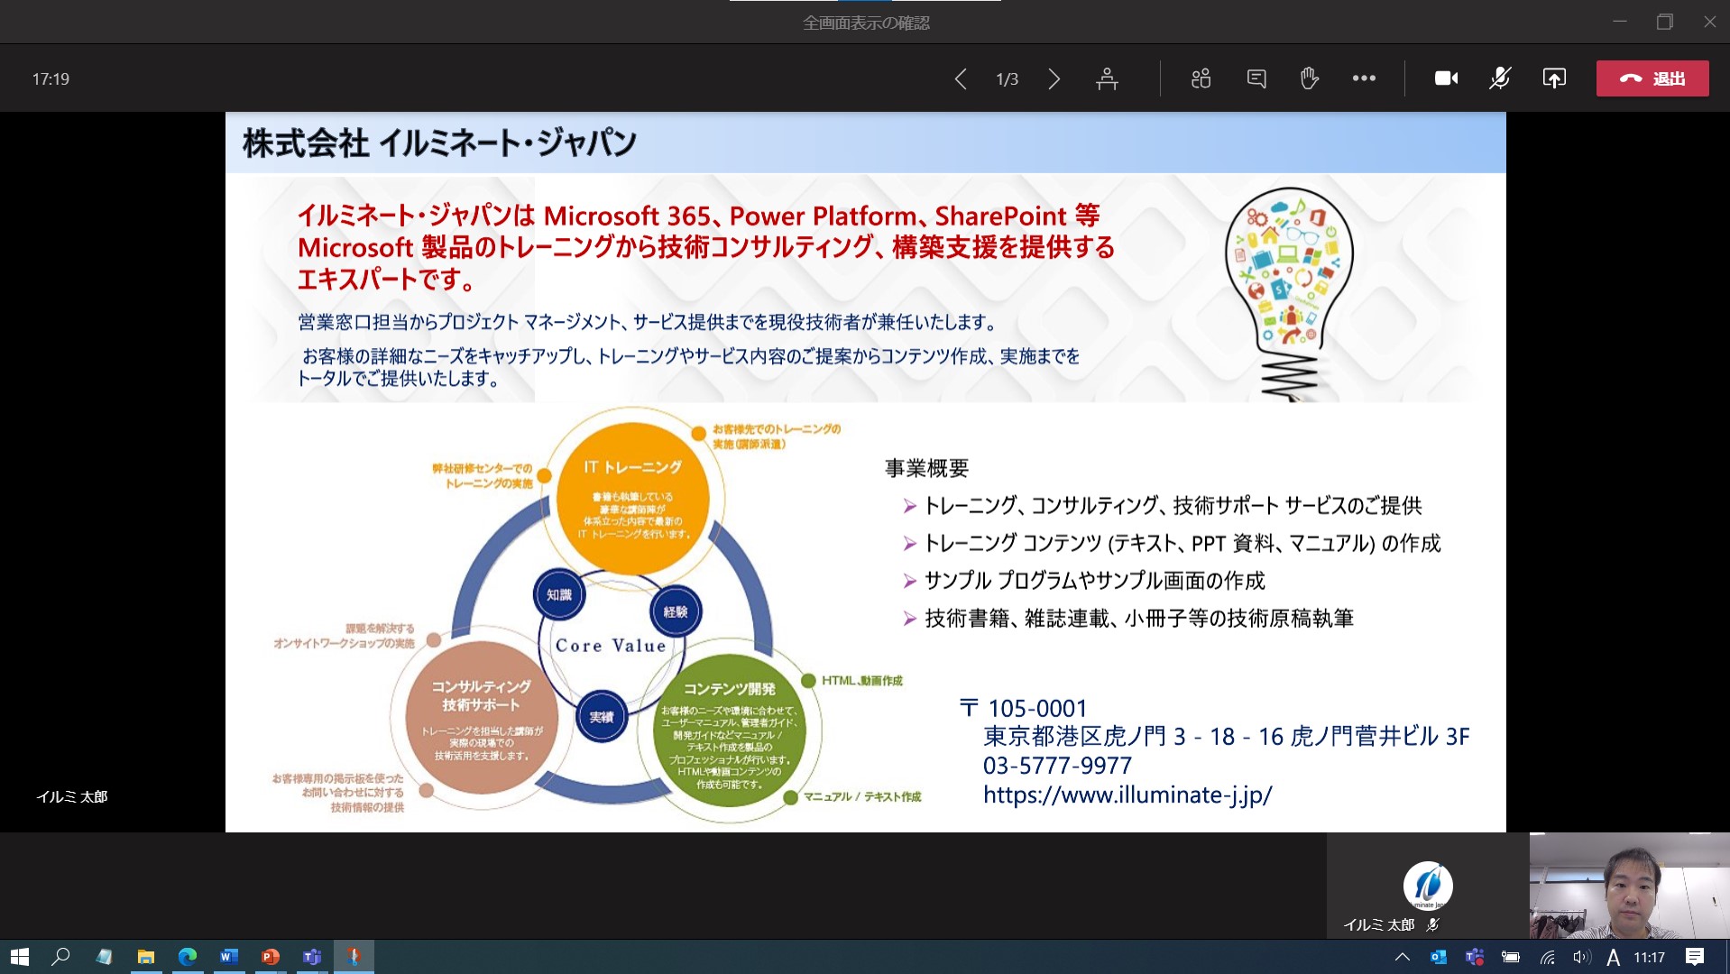Screen dimensions: 1730x974
Task: Open the Wi-Fi network tray icon
Action: [x=1547, y=957]
